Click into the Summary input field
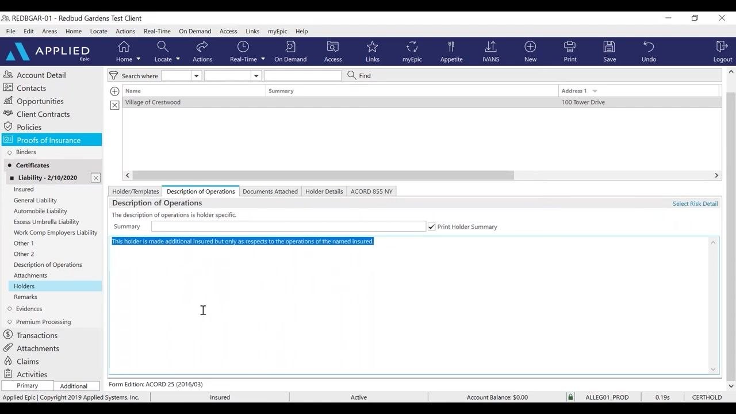736x414 pixels. point(289,227)
